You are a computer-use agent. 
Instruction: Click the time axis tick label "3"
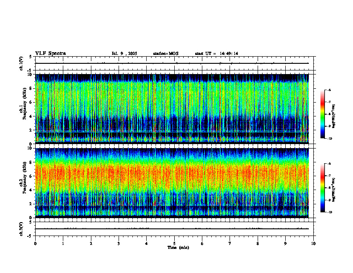[119, 244]
